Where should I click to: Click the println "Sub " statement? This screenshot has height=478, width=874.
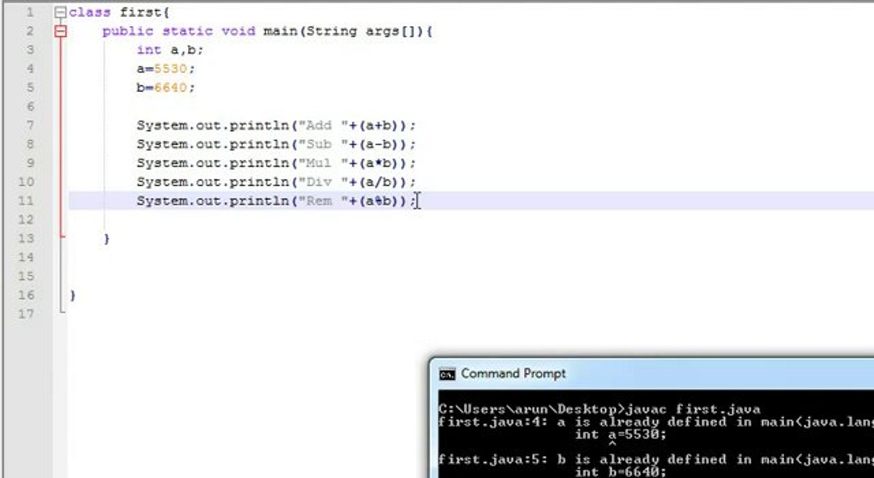pos(276,144)
